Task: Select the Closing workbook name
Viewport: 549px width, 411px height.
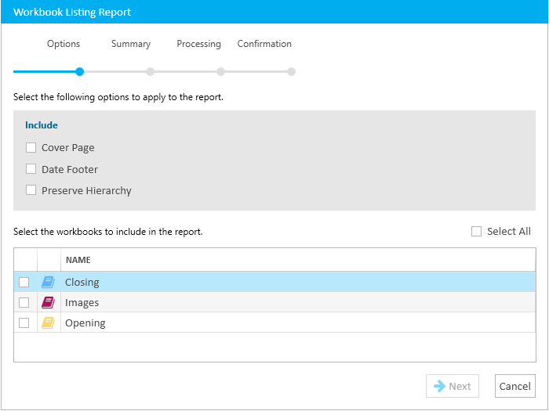Action: 82,283
